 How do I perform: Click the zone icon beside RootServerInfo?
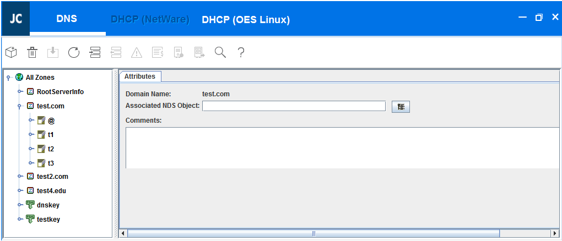pos(30,92)
